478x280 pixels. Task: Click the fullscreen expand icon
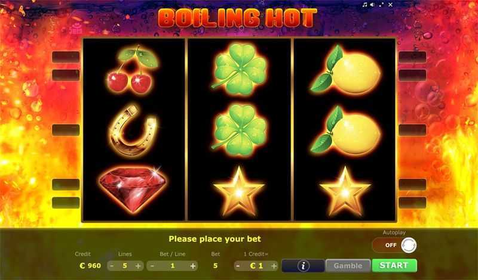click(x=382, y=5)
